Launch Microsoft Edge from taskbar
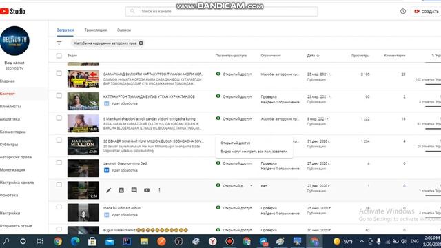The height and width of the screenshot is (248, 441). [x=75, y=241]
